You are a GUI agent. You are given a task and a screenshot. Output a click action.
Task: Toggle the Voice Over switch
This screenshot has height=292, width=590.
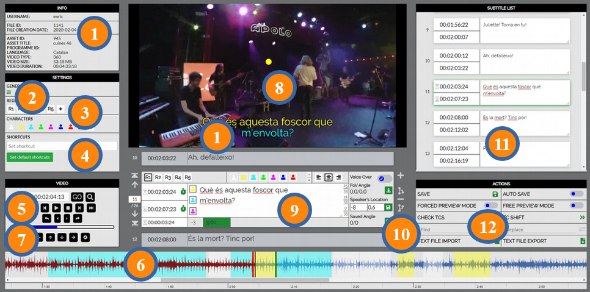click(384, 178)
